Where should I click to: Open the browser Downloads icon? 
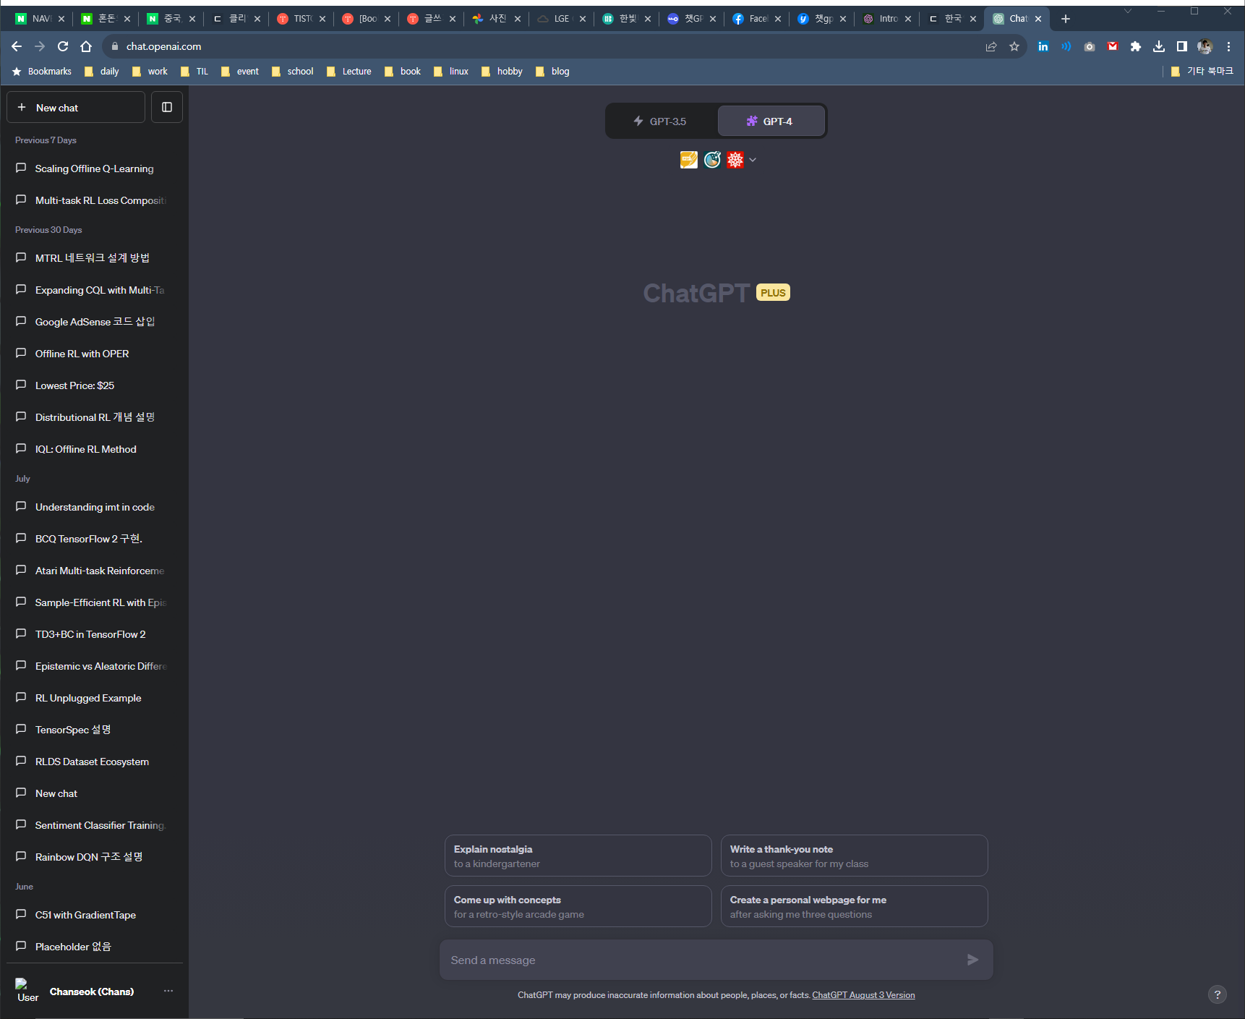click(1159, 46)
